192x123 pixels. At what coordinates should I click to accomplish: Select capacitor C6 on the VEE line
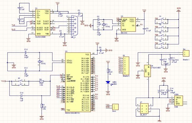(x=60, y=34)
